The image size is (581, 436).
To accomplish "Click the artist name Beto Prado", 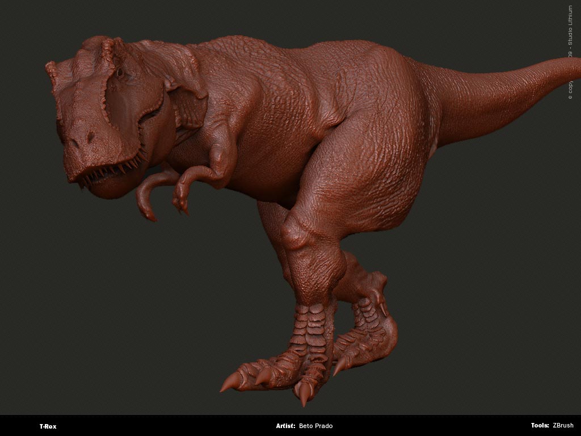I will click(315, 426).
